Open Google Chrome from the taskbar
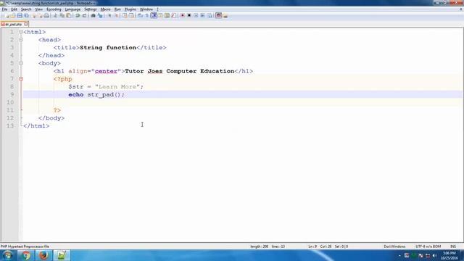The width and height of the screenshot is (464, 261). [26, 255]
